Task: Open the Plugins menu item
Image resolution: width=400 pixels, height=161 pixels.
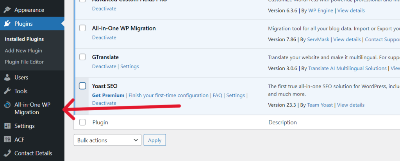Action: tap(23, 24)
